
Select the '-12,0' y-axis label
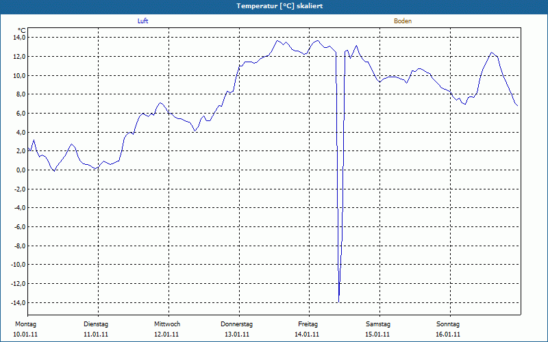(18, 283)
